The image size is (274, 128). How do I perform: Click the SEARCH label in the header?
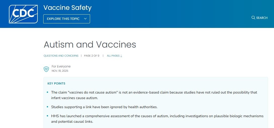point(262,18)
